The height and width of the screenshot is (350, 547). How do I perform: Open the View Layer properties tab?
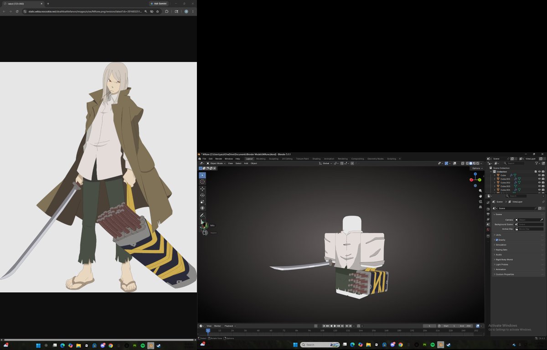point(488,219)
